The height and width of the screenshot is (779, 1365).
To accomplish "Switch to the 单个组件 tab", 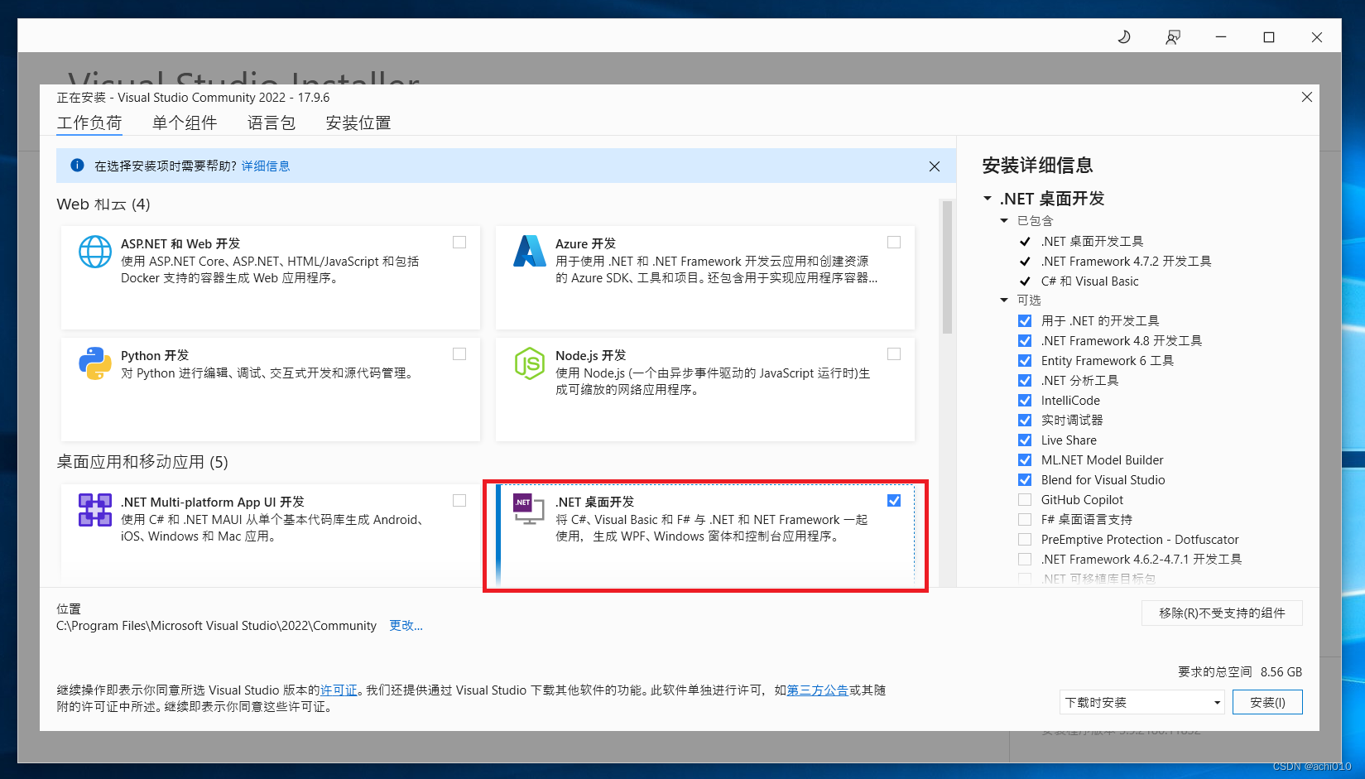I will click(185, 123).
